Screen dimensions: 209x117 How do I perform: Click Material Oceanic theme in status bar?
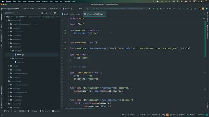(197, 115)
